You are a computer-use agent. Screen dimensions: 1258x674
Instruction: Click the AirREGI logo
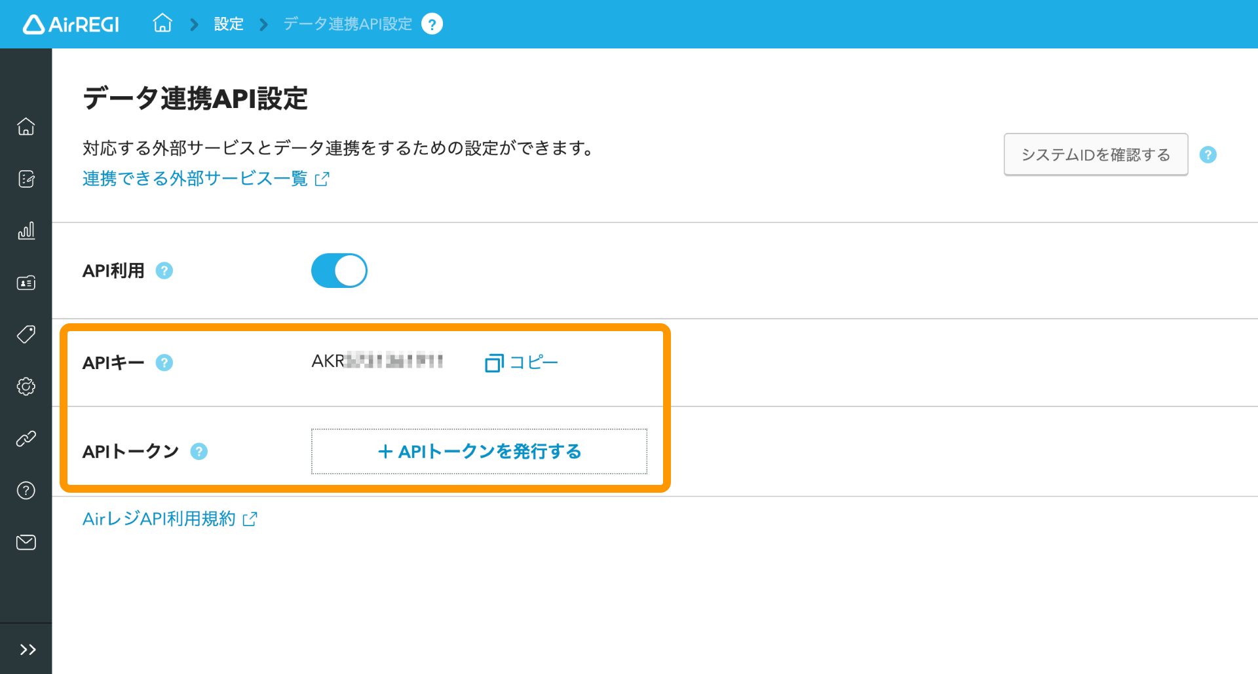tap(71, 24)
